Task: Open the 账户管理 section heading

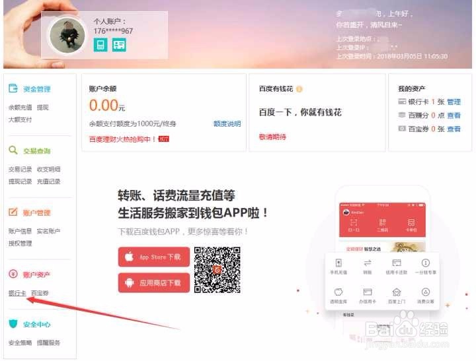Action: 37,213
